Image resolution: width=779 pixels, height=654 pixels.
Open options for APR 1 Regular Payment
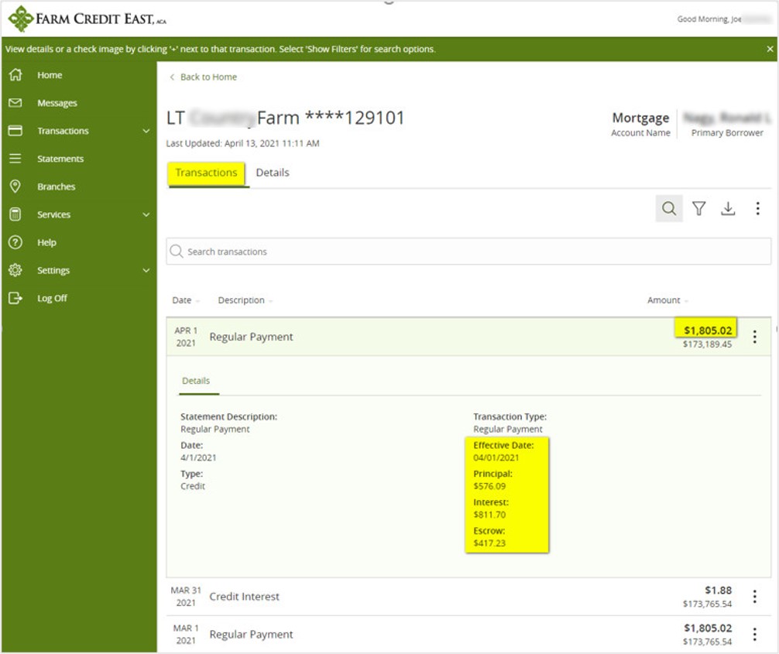[x=755, y=337]
